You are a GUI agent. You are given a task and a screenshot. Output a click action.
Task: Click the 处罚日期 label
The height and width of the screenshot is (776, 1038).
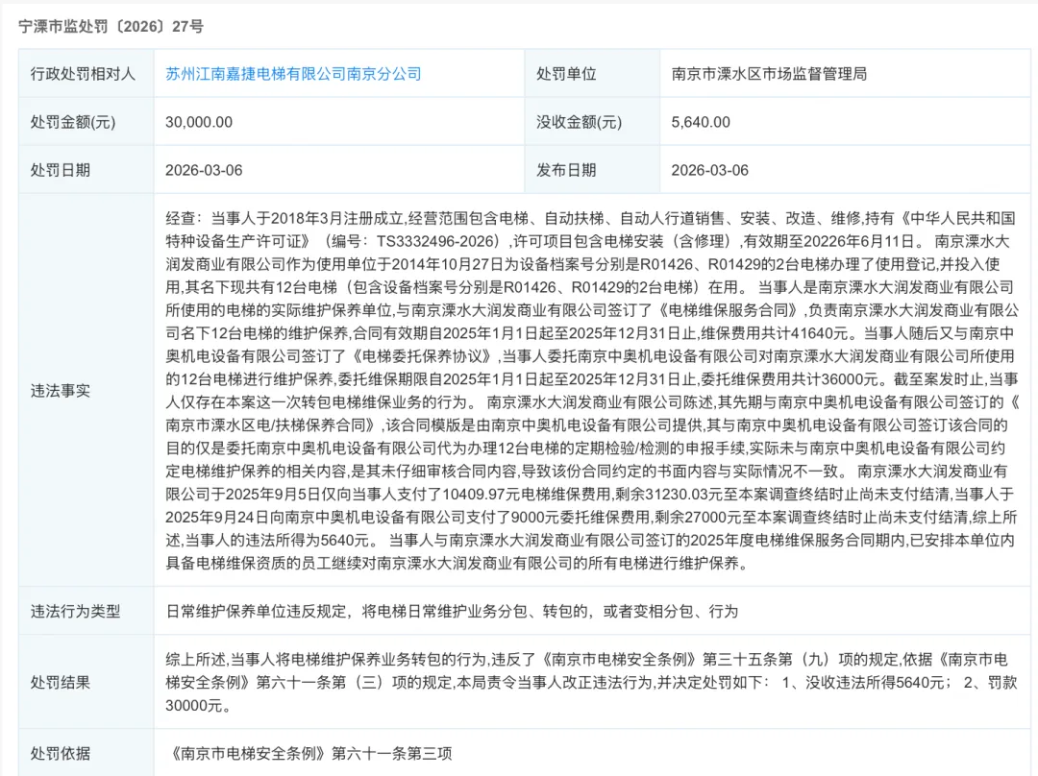tap(61, 170)
